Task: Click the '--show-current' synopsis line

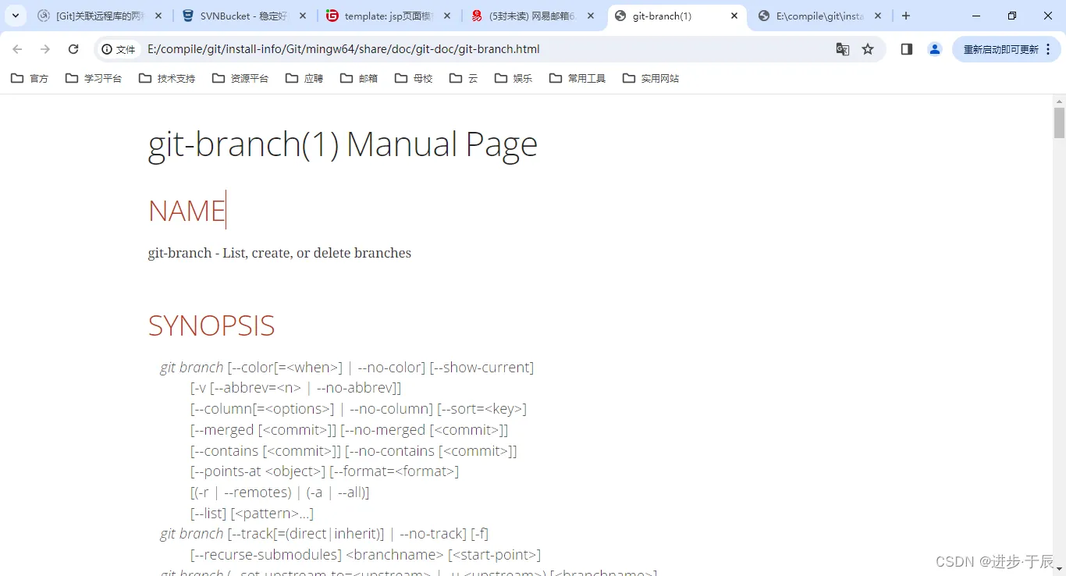Action: coord(347,368)
